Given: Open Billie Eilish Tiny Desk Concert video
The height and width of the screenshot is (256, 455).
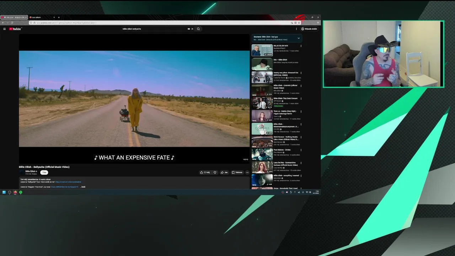Looking at the screenshot, I should [x=262, y=103].
